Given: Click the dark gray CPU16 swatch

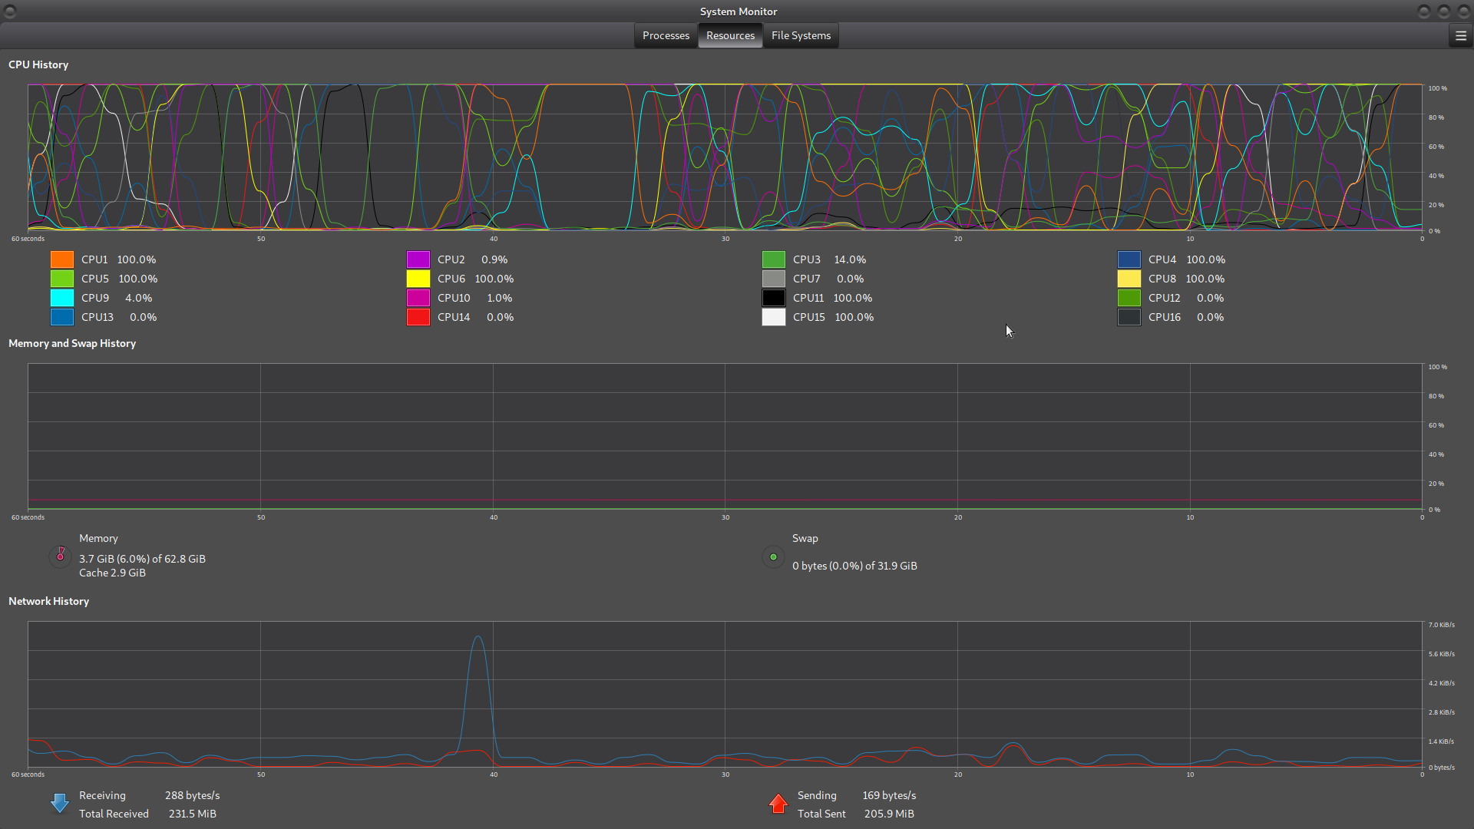Looking at the screenshot, I should tap(1129, 318).
